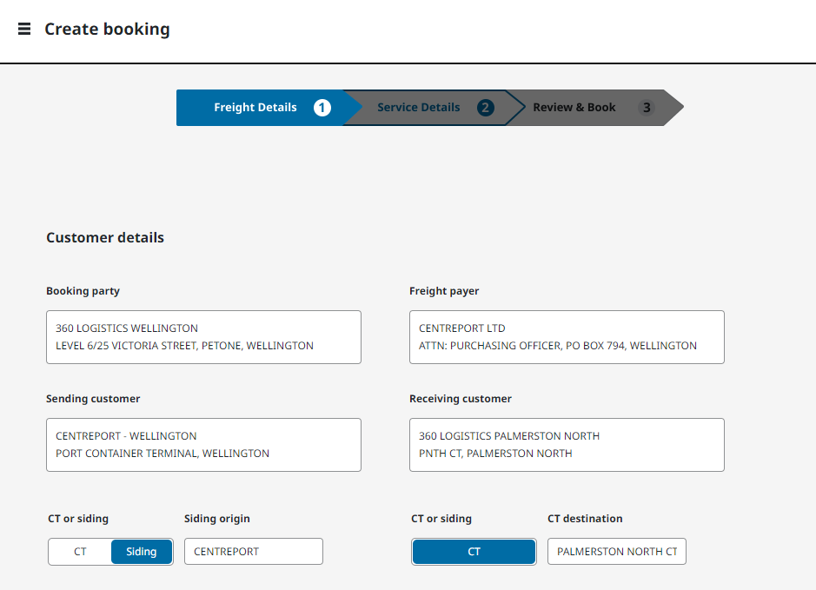
Task: Open the CT destination Palmerston North field
Action: coord(616,552)
